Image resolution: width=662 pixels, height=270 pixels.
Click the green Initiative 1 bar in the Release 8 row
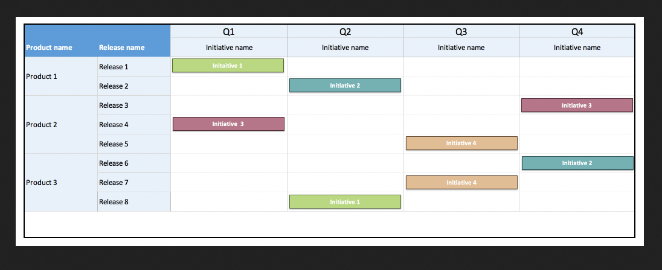tap(345, 202)
